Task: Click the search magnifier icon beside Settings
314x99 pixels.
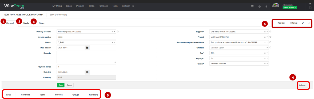Action: click(x=133, y=6)
